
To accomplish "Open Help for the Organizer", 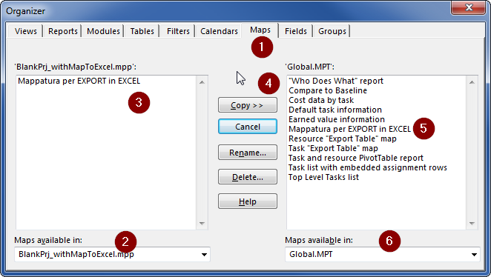I will coord(248,201).
